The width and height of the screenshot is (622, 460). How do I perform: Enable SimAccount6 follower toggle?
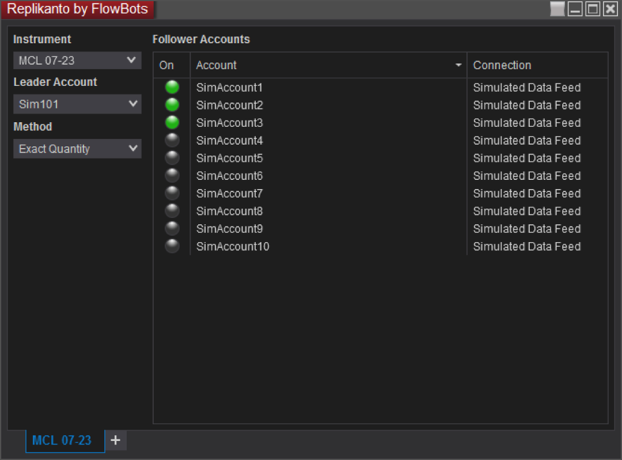coord(172,175)
